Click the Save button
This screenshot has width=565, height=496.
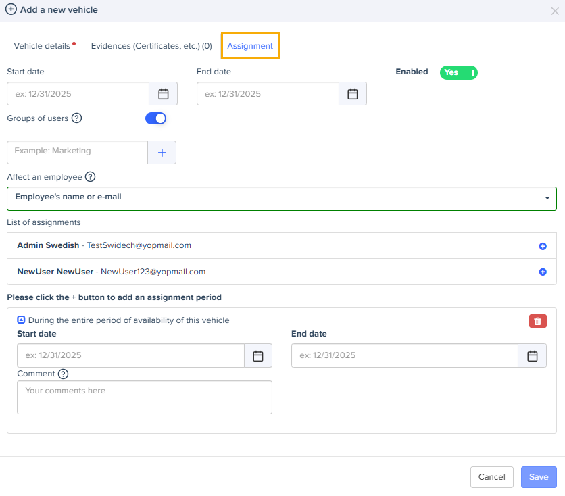pos(539,477)
